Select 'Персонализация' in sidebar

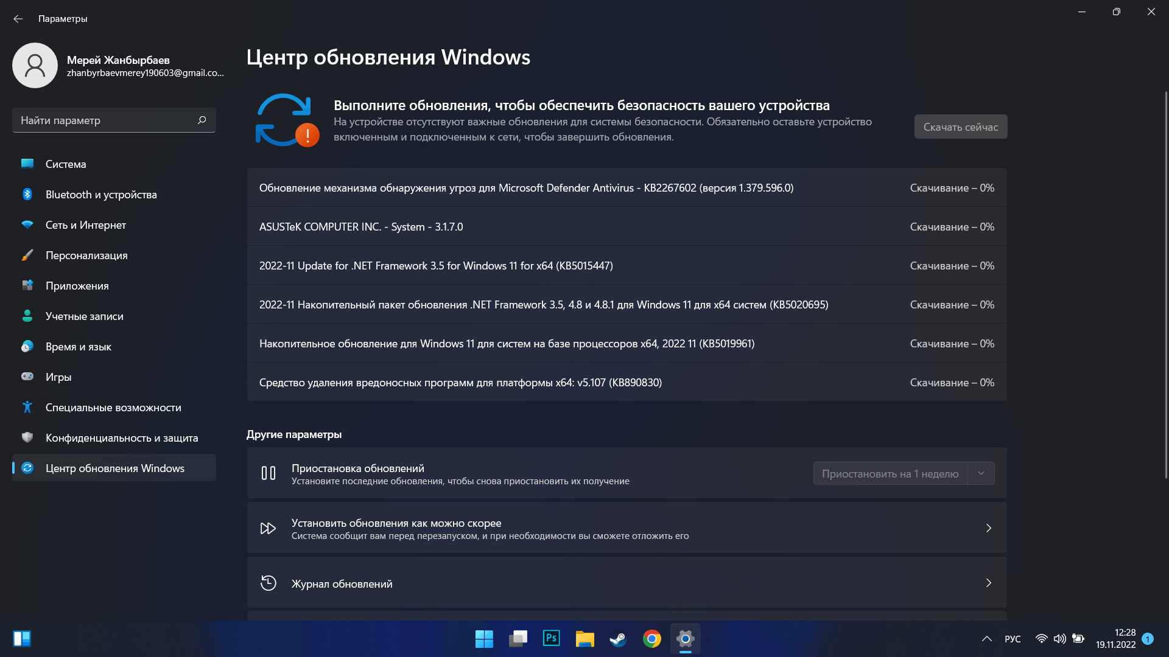(86, 255)
